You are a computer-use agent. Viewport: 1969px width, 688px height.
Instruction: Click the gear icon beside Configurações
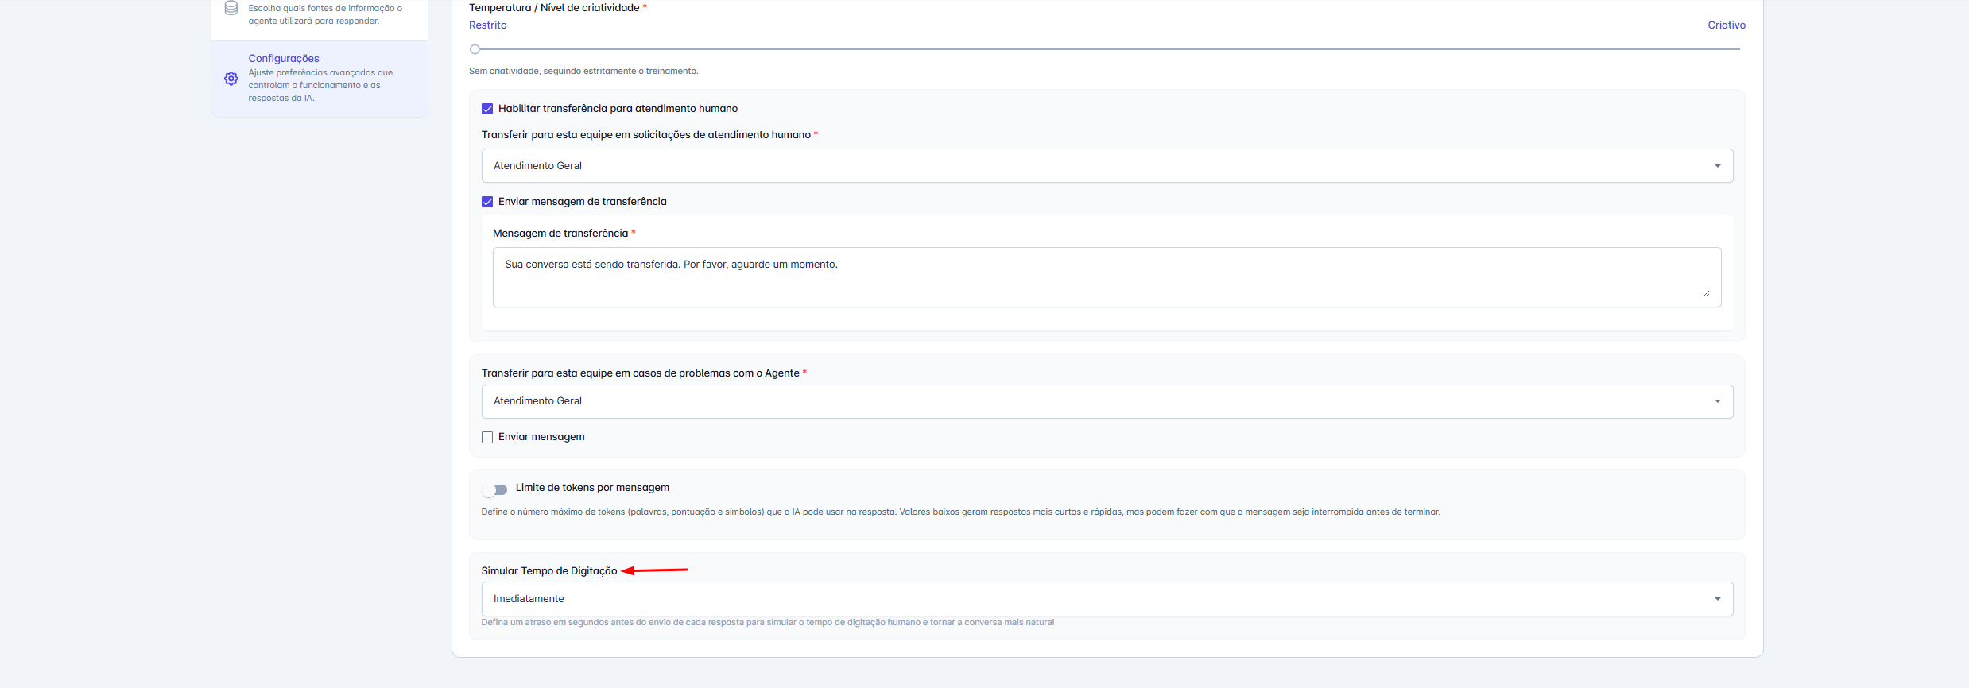point(231,79)
